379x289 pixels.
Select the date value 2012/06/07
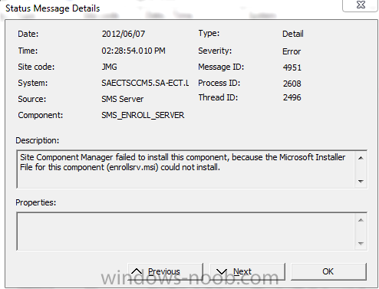124,34
